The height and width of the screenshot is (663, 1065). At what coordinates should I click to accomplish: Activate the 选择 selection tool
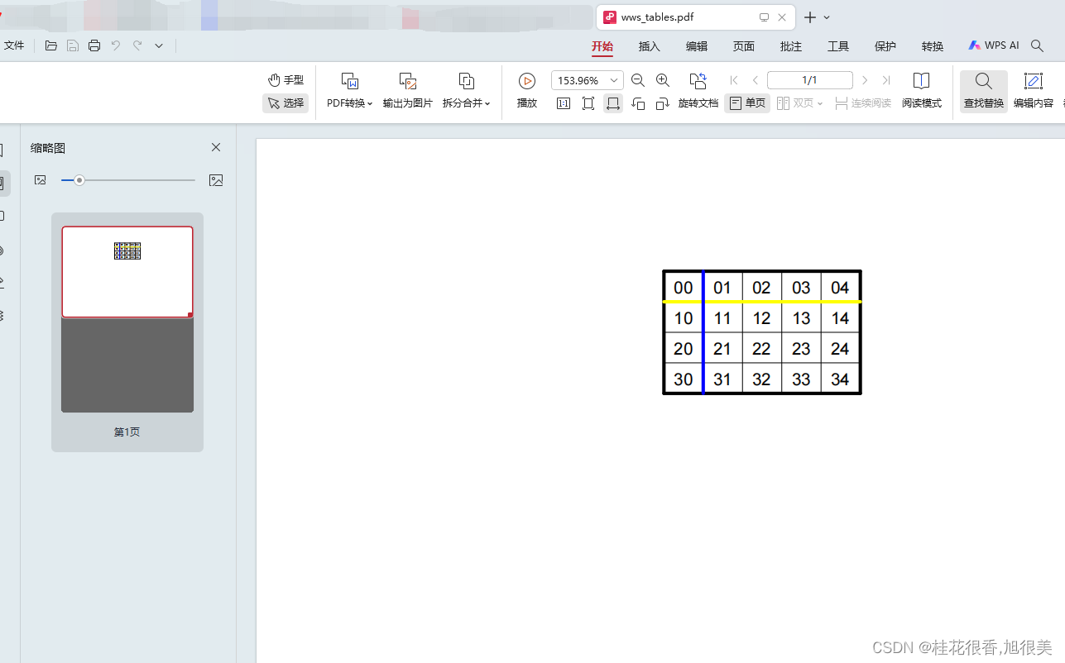(x=285, y=103)
